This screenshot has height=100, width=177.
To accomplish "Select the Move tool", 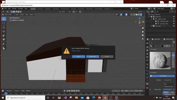I will pos(4,27).
